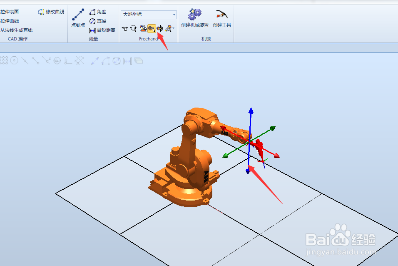Click the 拉伸表面 extrude surface command
This screenshot has height=266, width=398.
tap(10, 12)
